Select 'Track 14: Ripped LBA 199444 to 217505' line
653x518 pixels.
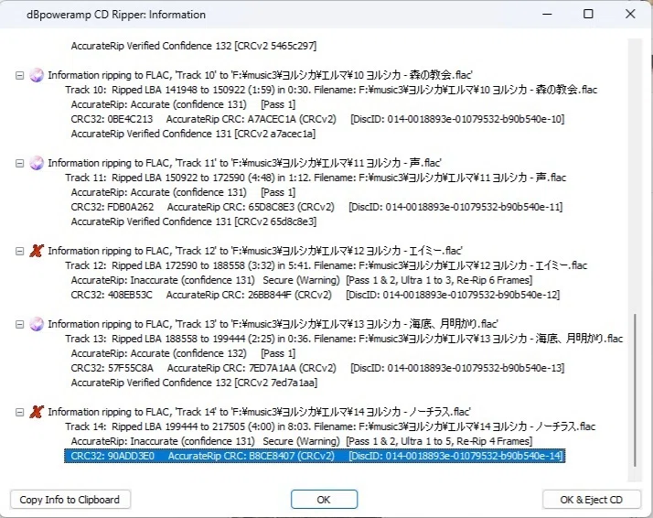point(330,426)
